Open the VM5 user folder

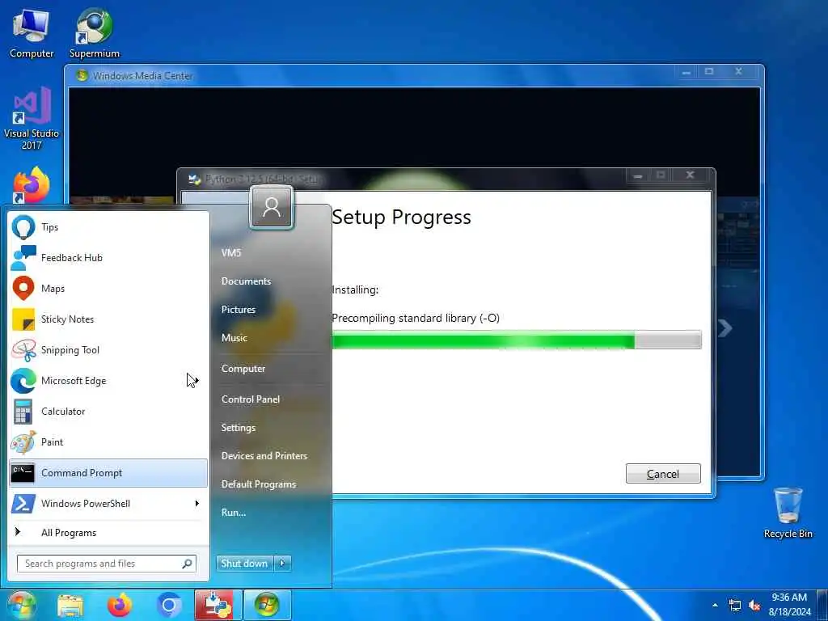point(231,253)
